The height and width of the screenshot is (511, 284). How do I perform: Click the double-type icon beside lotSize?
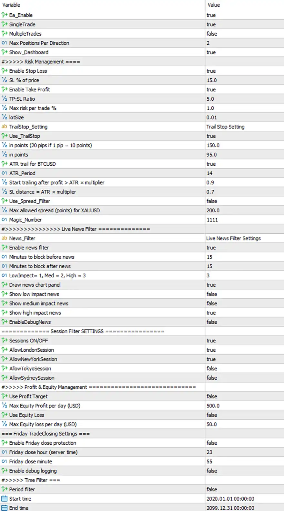[4, 117]
